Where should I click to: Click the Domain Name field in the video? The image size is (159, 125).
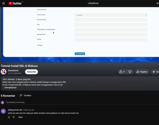click(111, 35)
